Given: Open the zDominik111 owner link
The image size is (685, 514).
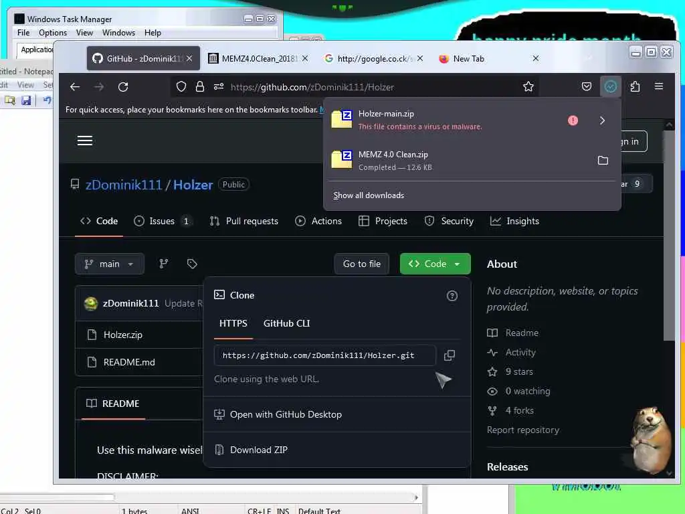Looking at the screenshot, I should click(x=124, y=185).
